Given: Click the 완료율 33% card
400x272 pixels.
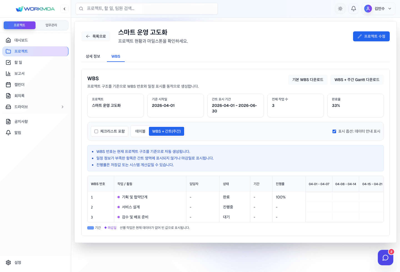Looking at the screenshot, I should pos(356,105).
